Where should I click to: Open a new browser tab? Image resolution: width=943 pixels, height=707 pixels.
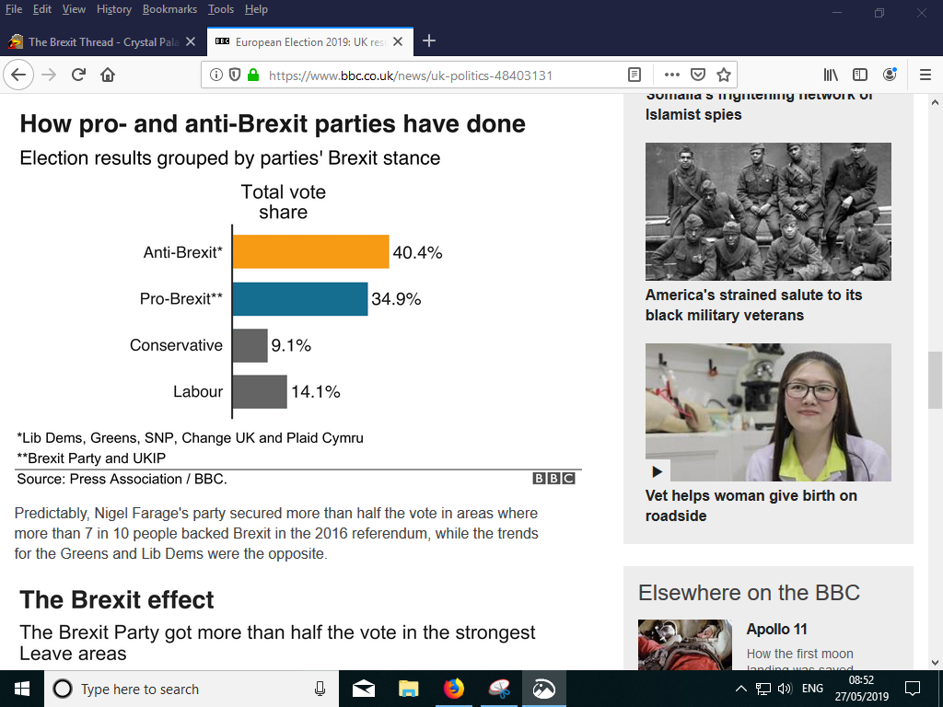coord(428,41)
